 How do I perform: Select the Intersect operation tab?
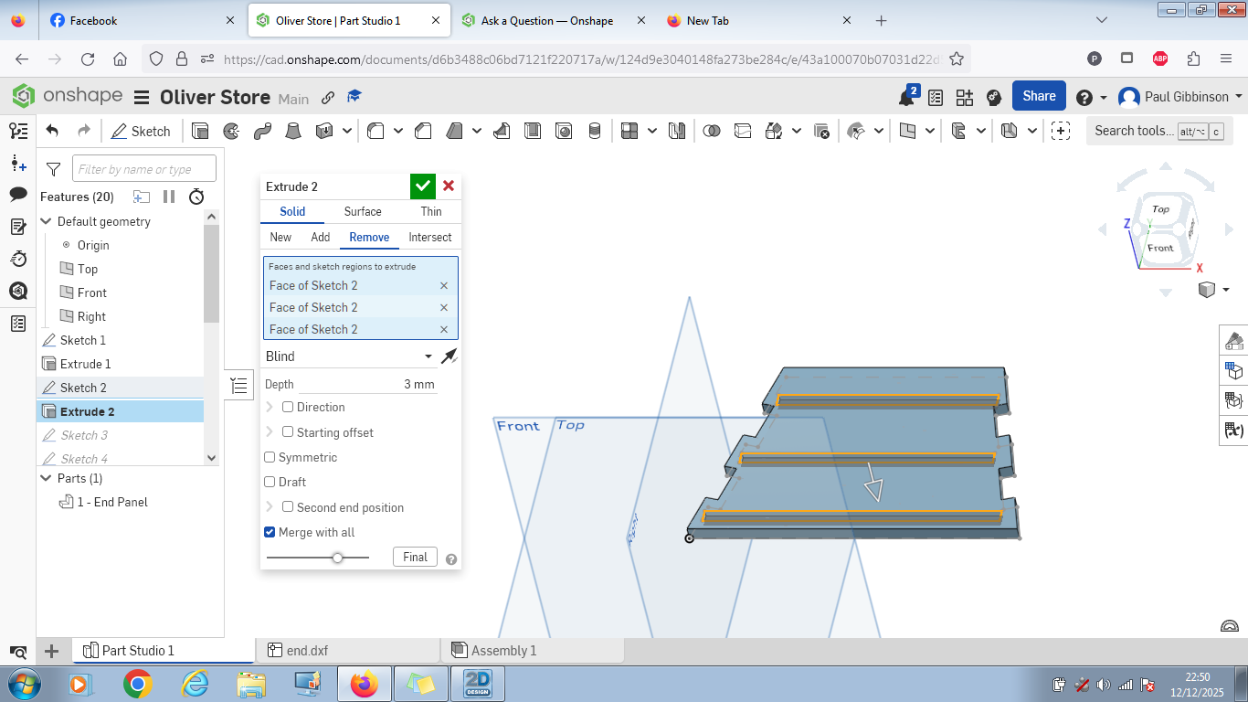(x=430, y=237)
